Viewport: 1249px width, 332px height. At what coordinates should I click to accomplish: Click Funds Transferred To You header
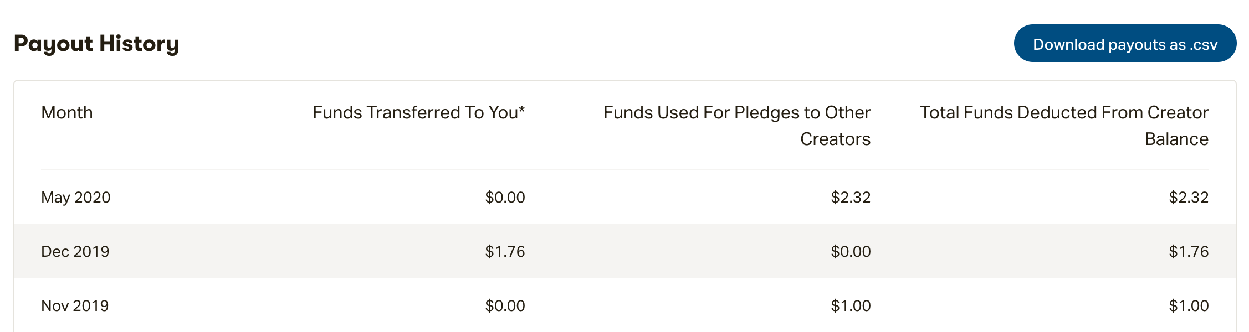[x=419, y=112]
